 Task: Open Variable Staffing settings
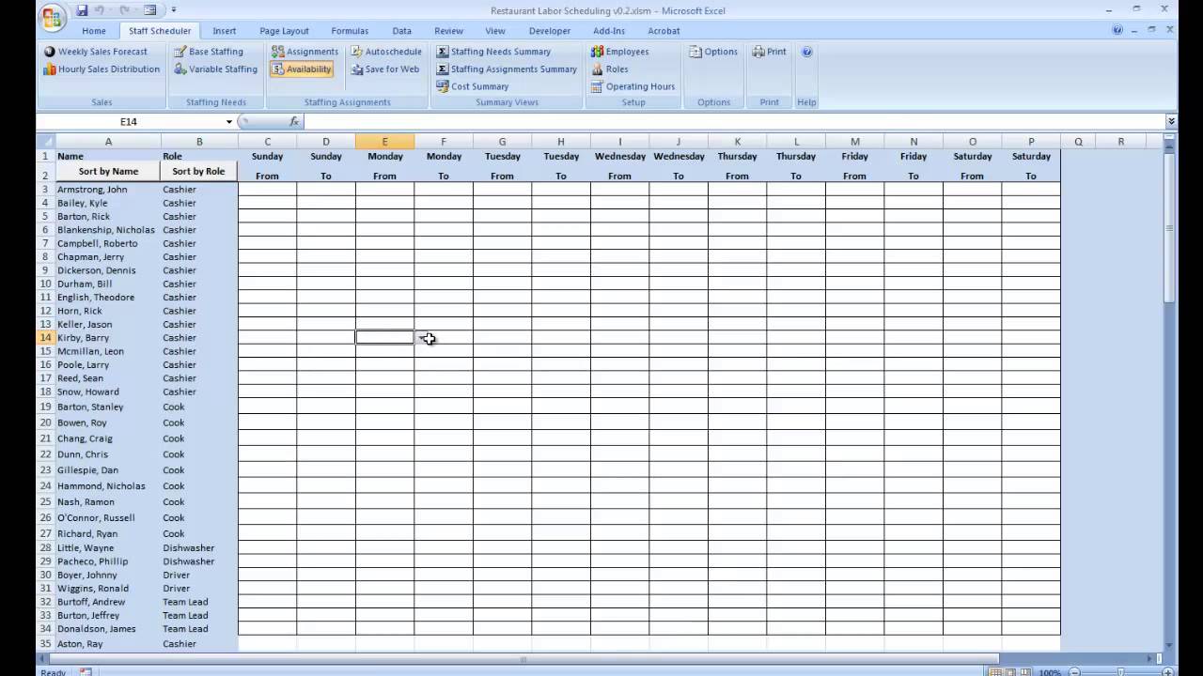tap(215, 69)
